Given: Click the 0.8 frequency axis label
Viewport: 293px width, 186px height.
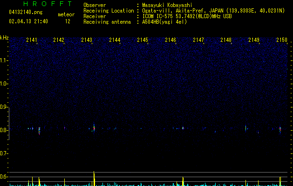Looking at the screenshot, I should 4,130.
